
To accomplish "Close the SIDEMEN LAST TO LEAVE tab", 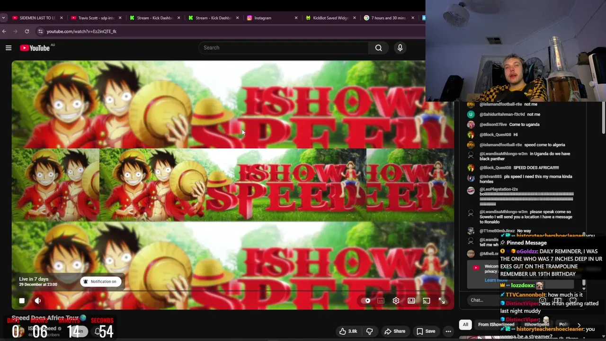I will pos(62,18).
